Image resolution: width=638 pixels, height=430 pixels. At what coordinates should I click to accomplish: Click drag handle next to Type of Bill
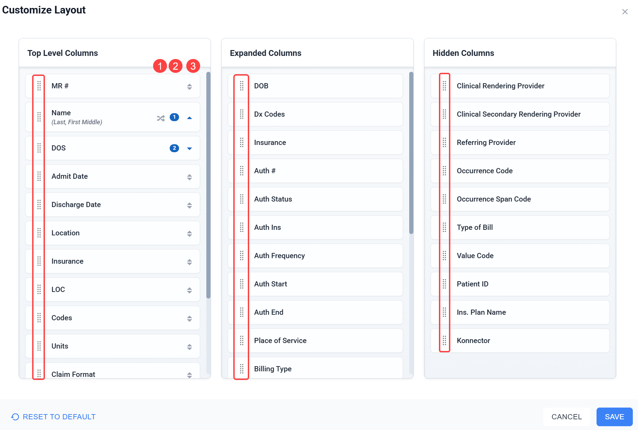(x=444, y=227)
